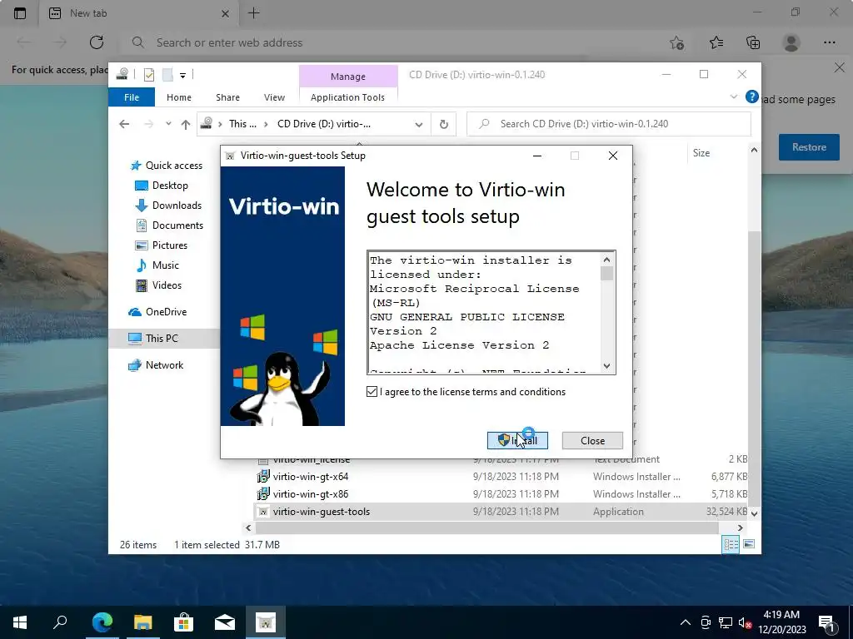Image resolution: width=853 pixels, height=639 pixels.
Task: Open Edge tab actions menu
Action: click(20, 13)
